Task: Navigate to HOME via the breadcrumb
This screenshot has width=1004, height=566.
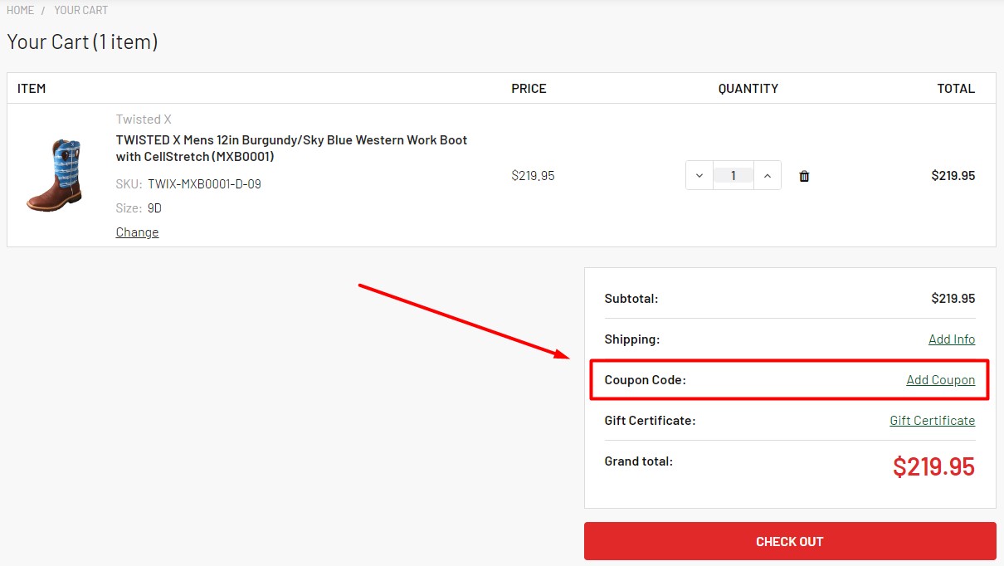Action: 19,10
